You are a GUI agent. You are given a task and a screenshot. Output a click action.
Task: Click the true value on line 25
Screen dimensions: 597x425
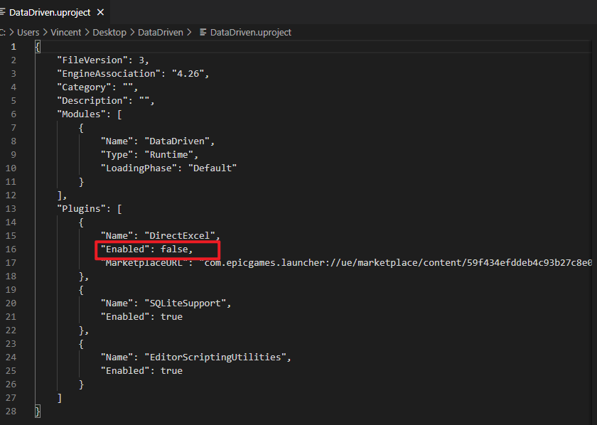172,370
